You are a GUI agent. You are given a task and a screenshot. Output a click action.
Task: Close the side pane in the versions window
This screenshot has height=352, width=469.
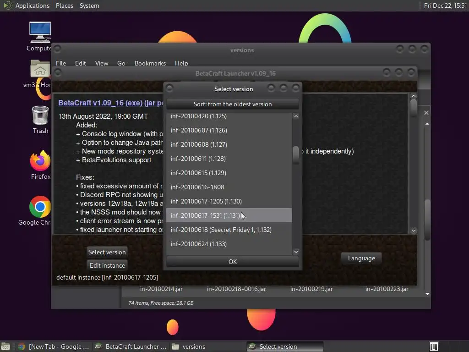(x=426, y=113)
